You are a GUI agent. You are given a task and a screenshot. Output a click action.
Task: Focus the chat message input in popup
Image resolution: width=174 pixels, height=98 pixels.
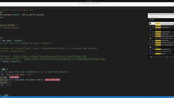[x=161, y=57]
